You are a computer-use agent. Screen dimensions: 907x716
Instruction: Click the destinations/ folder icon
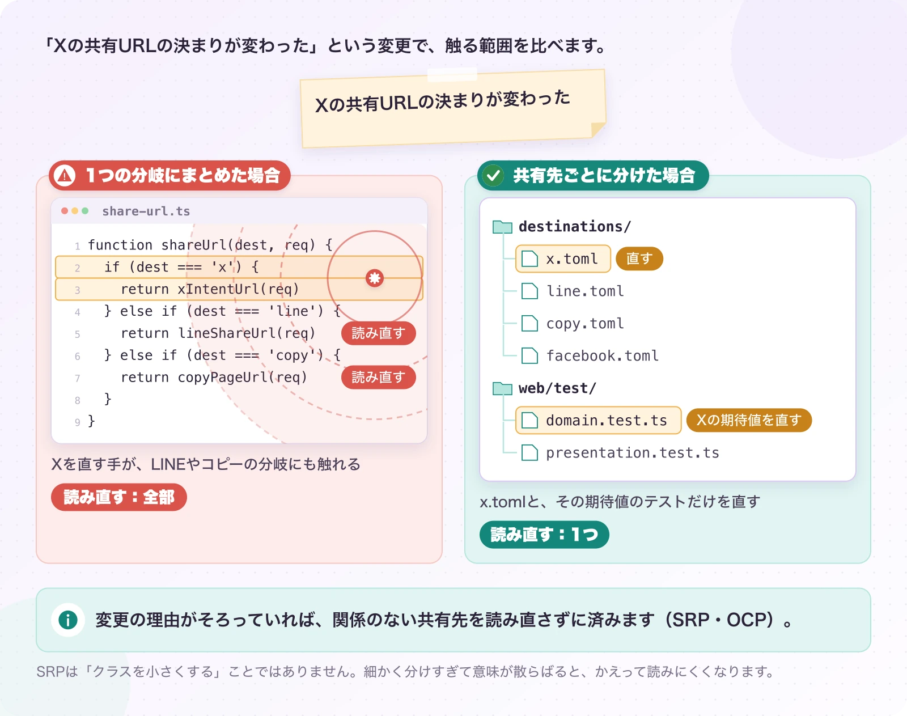502,227
